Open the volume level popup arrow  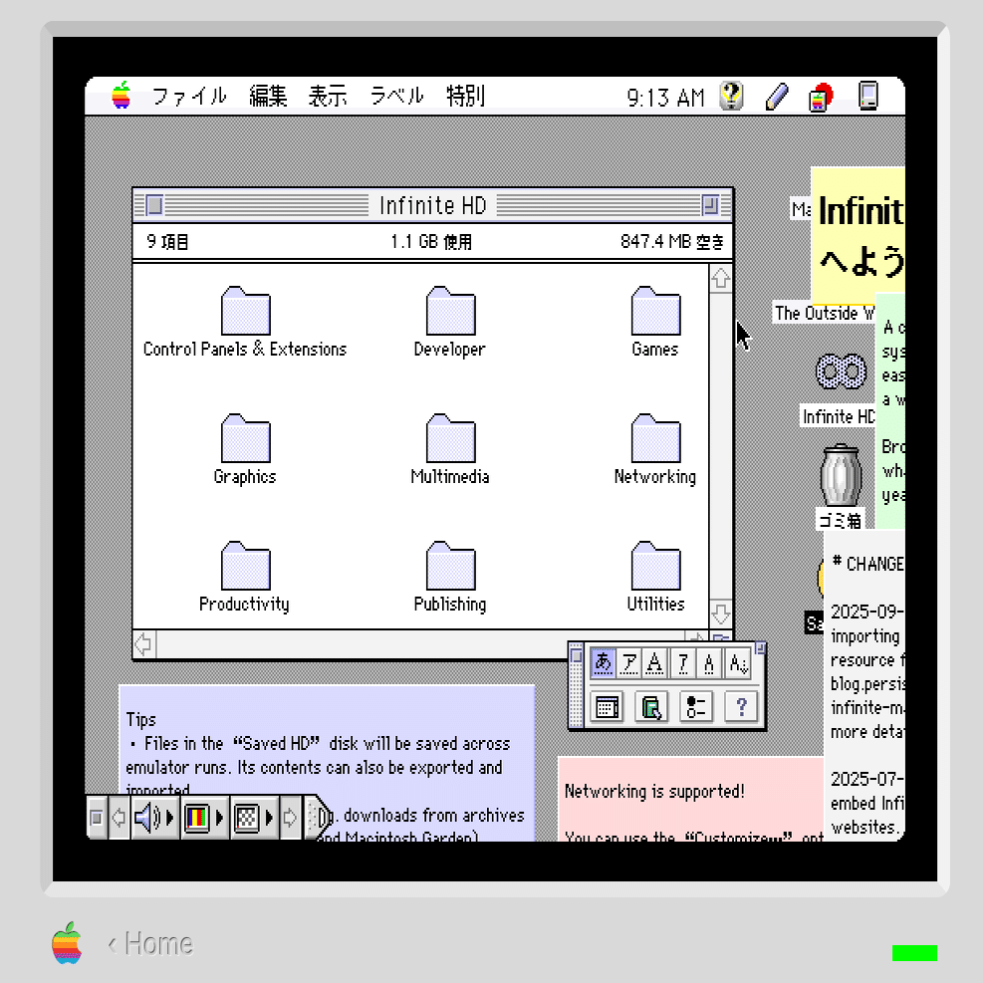pyautogui.click(x=169, y=818)
